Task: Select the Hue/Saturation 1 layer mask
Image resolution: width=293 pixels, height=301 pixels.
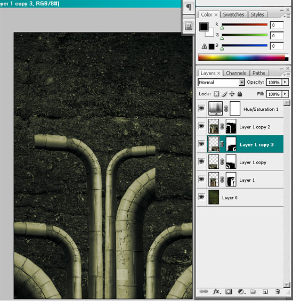Action: pyautogui.click(x=235, y=109)
